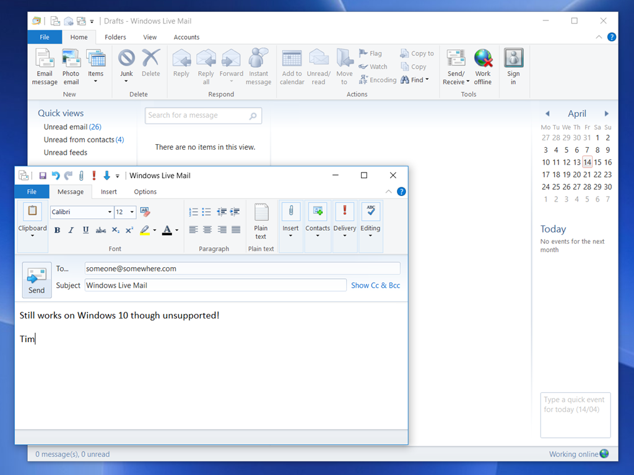The height and width of the screenshot is (475, 634).
Task: Collapse the compose window ribbon
Action: pyautogui.click(x=389, y=192)
